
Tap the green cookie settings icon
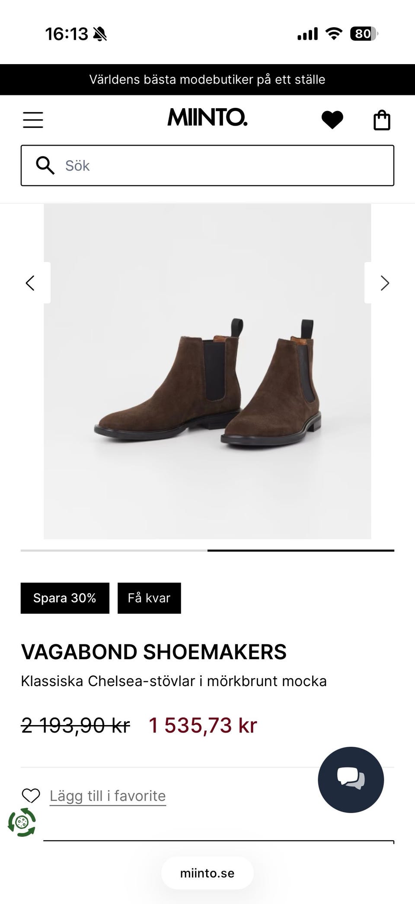click(x=22, y=822)
